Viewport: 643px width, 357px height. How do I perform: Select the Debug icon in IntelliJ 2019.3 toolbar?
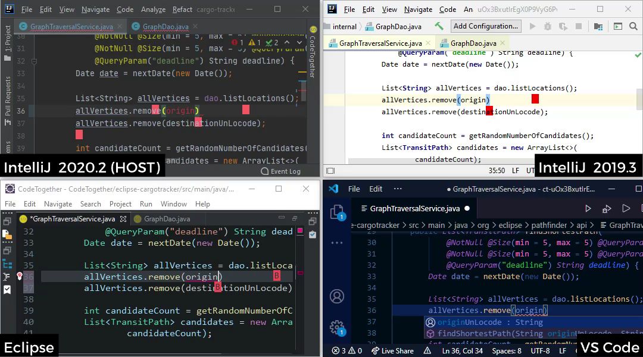pyautogui.click(x=548, y=27)
